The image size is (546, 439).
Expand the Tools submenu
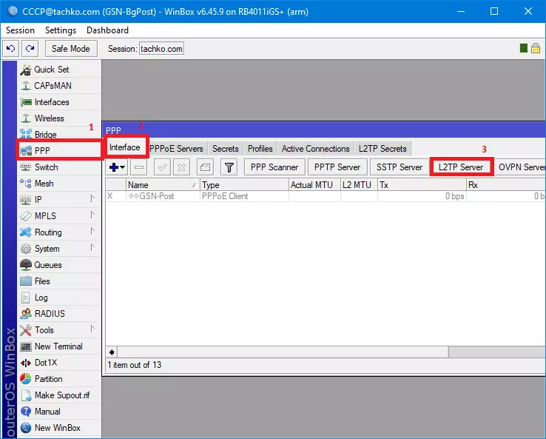tap(59, 330)
